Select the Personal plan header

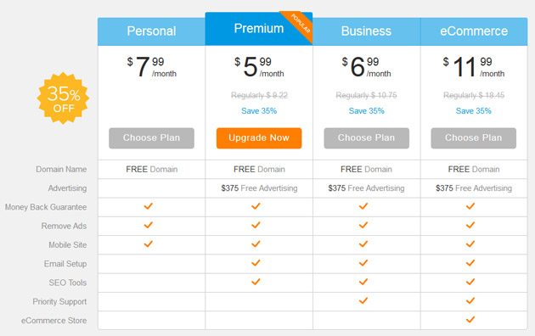click(x=151, y=31)
